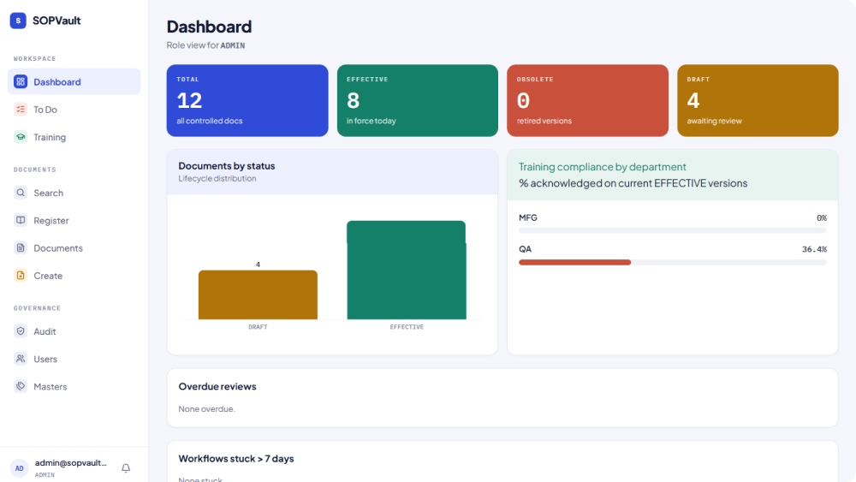Click the Dashboard page title
856x482 pixels.
(x=209, y=27)
